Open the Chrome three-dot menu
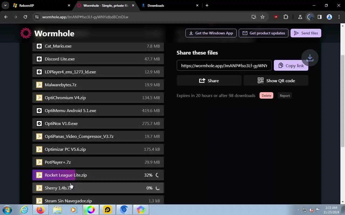This screenshot has width=345, height=215. [x=339, y=17]
